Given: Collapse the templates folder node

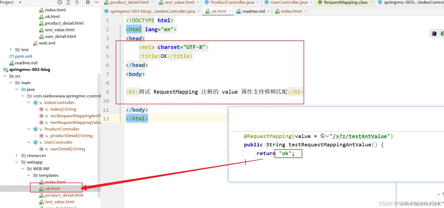Looking at the screenshot, I should tap(29, 175).
